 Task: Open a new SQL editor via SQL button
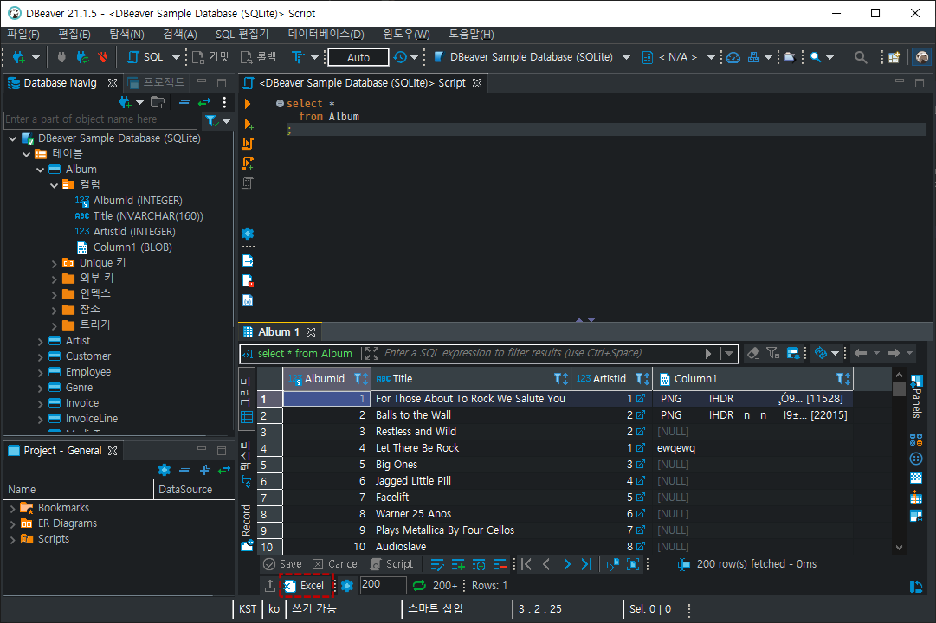pyautogui.click(x=146, y=57)
